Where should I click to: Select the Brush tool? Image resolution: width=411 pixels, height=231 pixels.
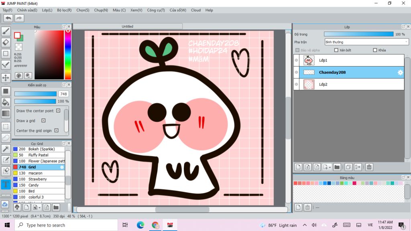[6, 31]
